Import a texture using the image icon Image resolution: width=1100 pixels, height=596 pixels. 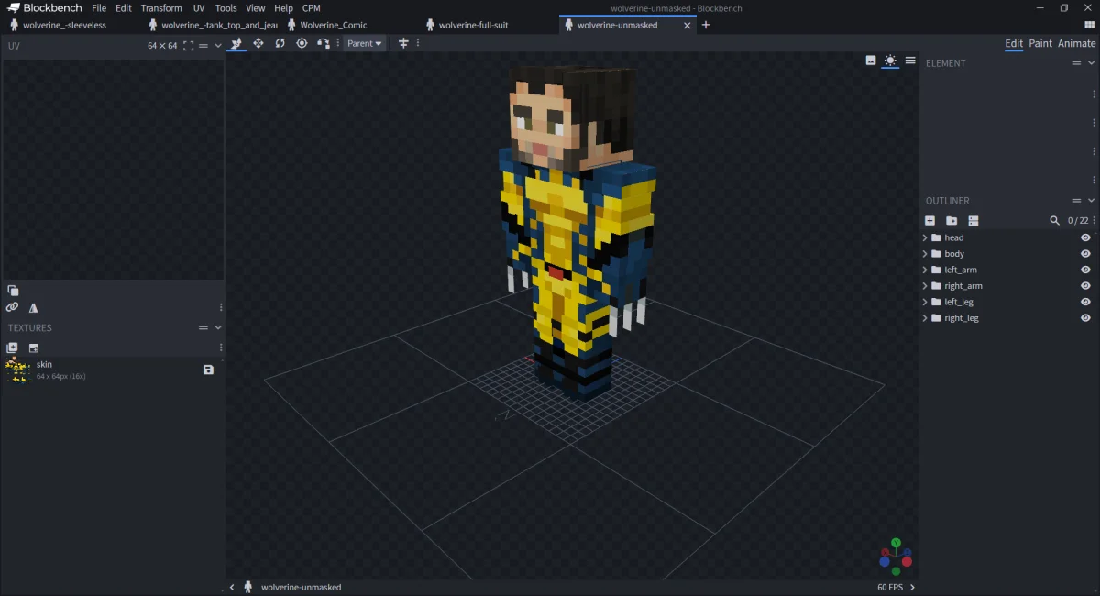point(34,348)
